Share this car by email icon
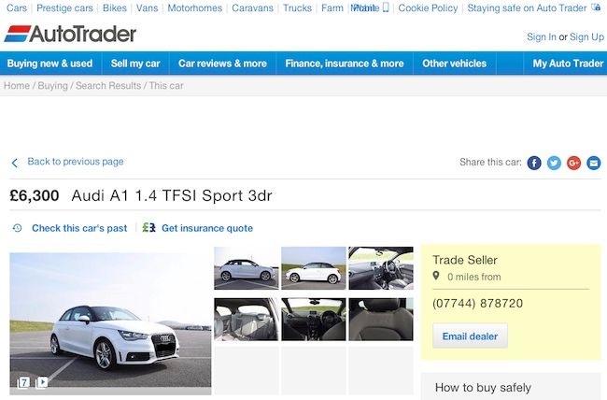 point(593,163)
